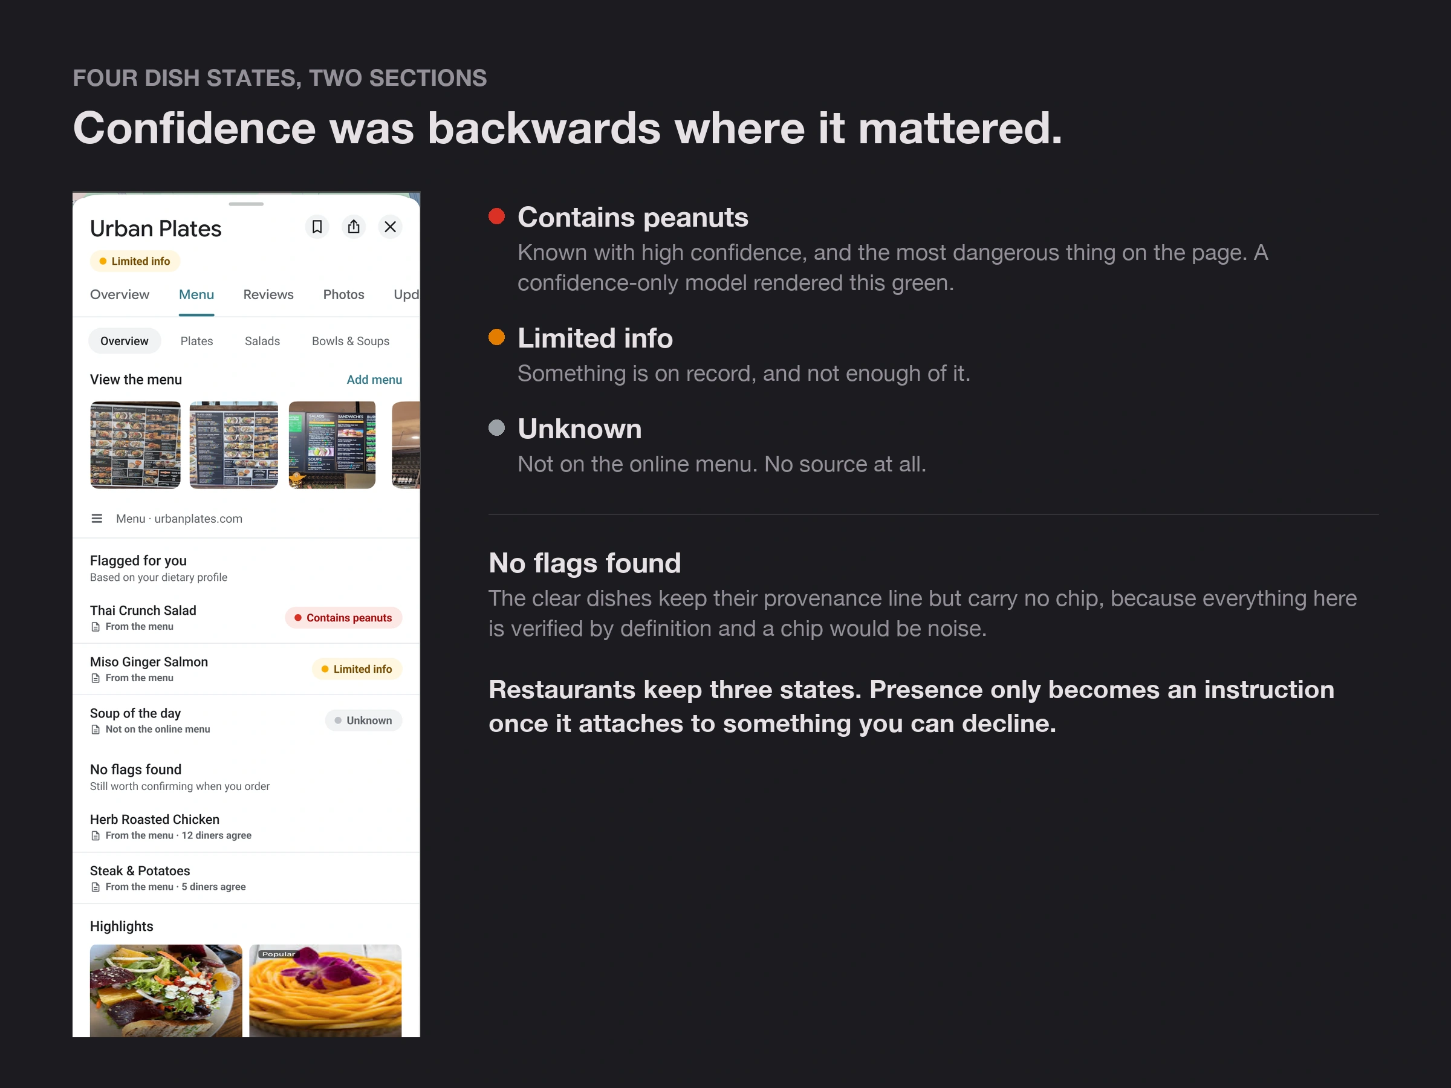This screenshot has height=1088, width=1451.
Task: Select the Bowls & Soups category
Action: 351,341
